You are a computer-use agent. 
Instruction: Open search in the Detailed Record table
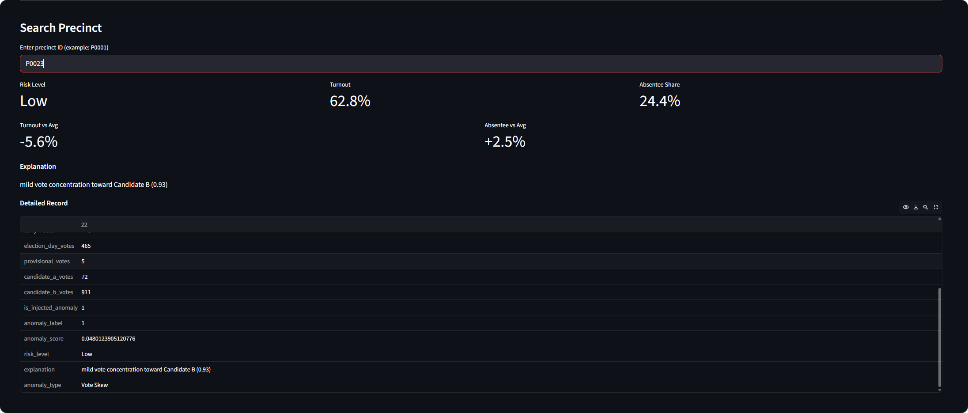926,207
